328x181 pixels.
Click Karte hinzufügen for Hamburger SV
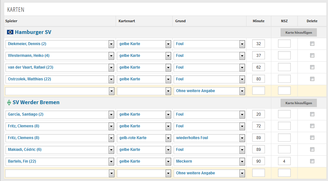298,32
